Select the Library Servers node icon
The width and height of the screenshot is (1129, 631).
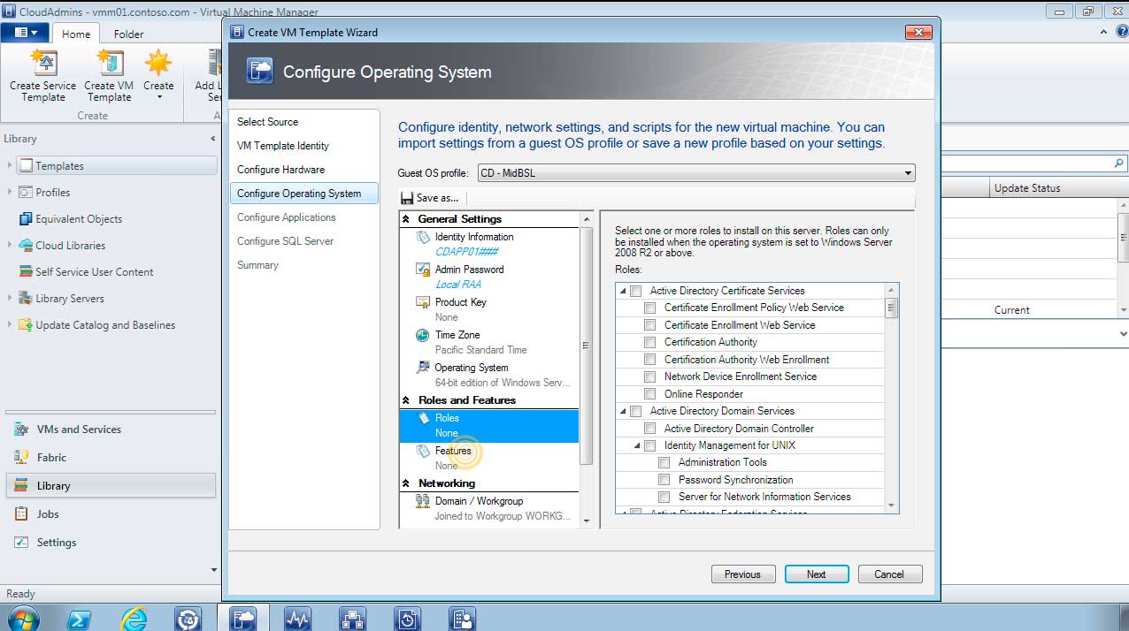coord(26,298)
